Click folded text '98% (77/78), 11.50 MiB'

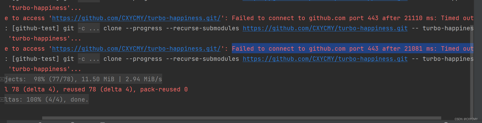pyautogui.click(x=74, y=79)
